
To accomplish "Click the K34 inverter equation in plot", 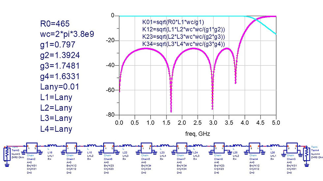I will (184, 44).
